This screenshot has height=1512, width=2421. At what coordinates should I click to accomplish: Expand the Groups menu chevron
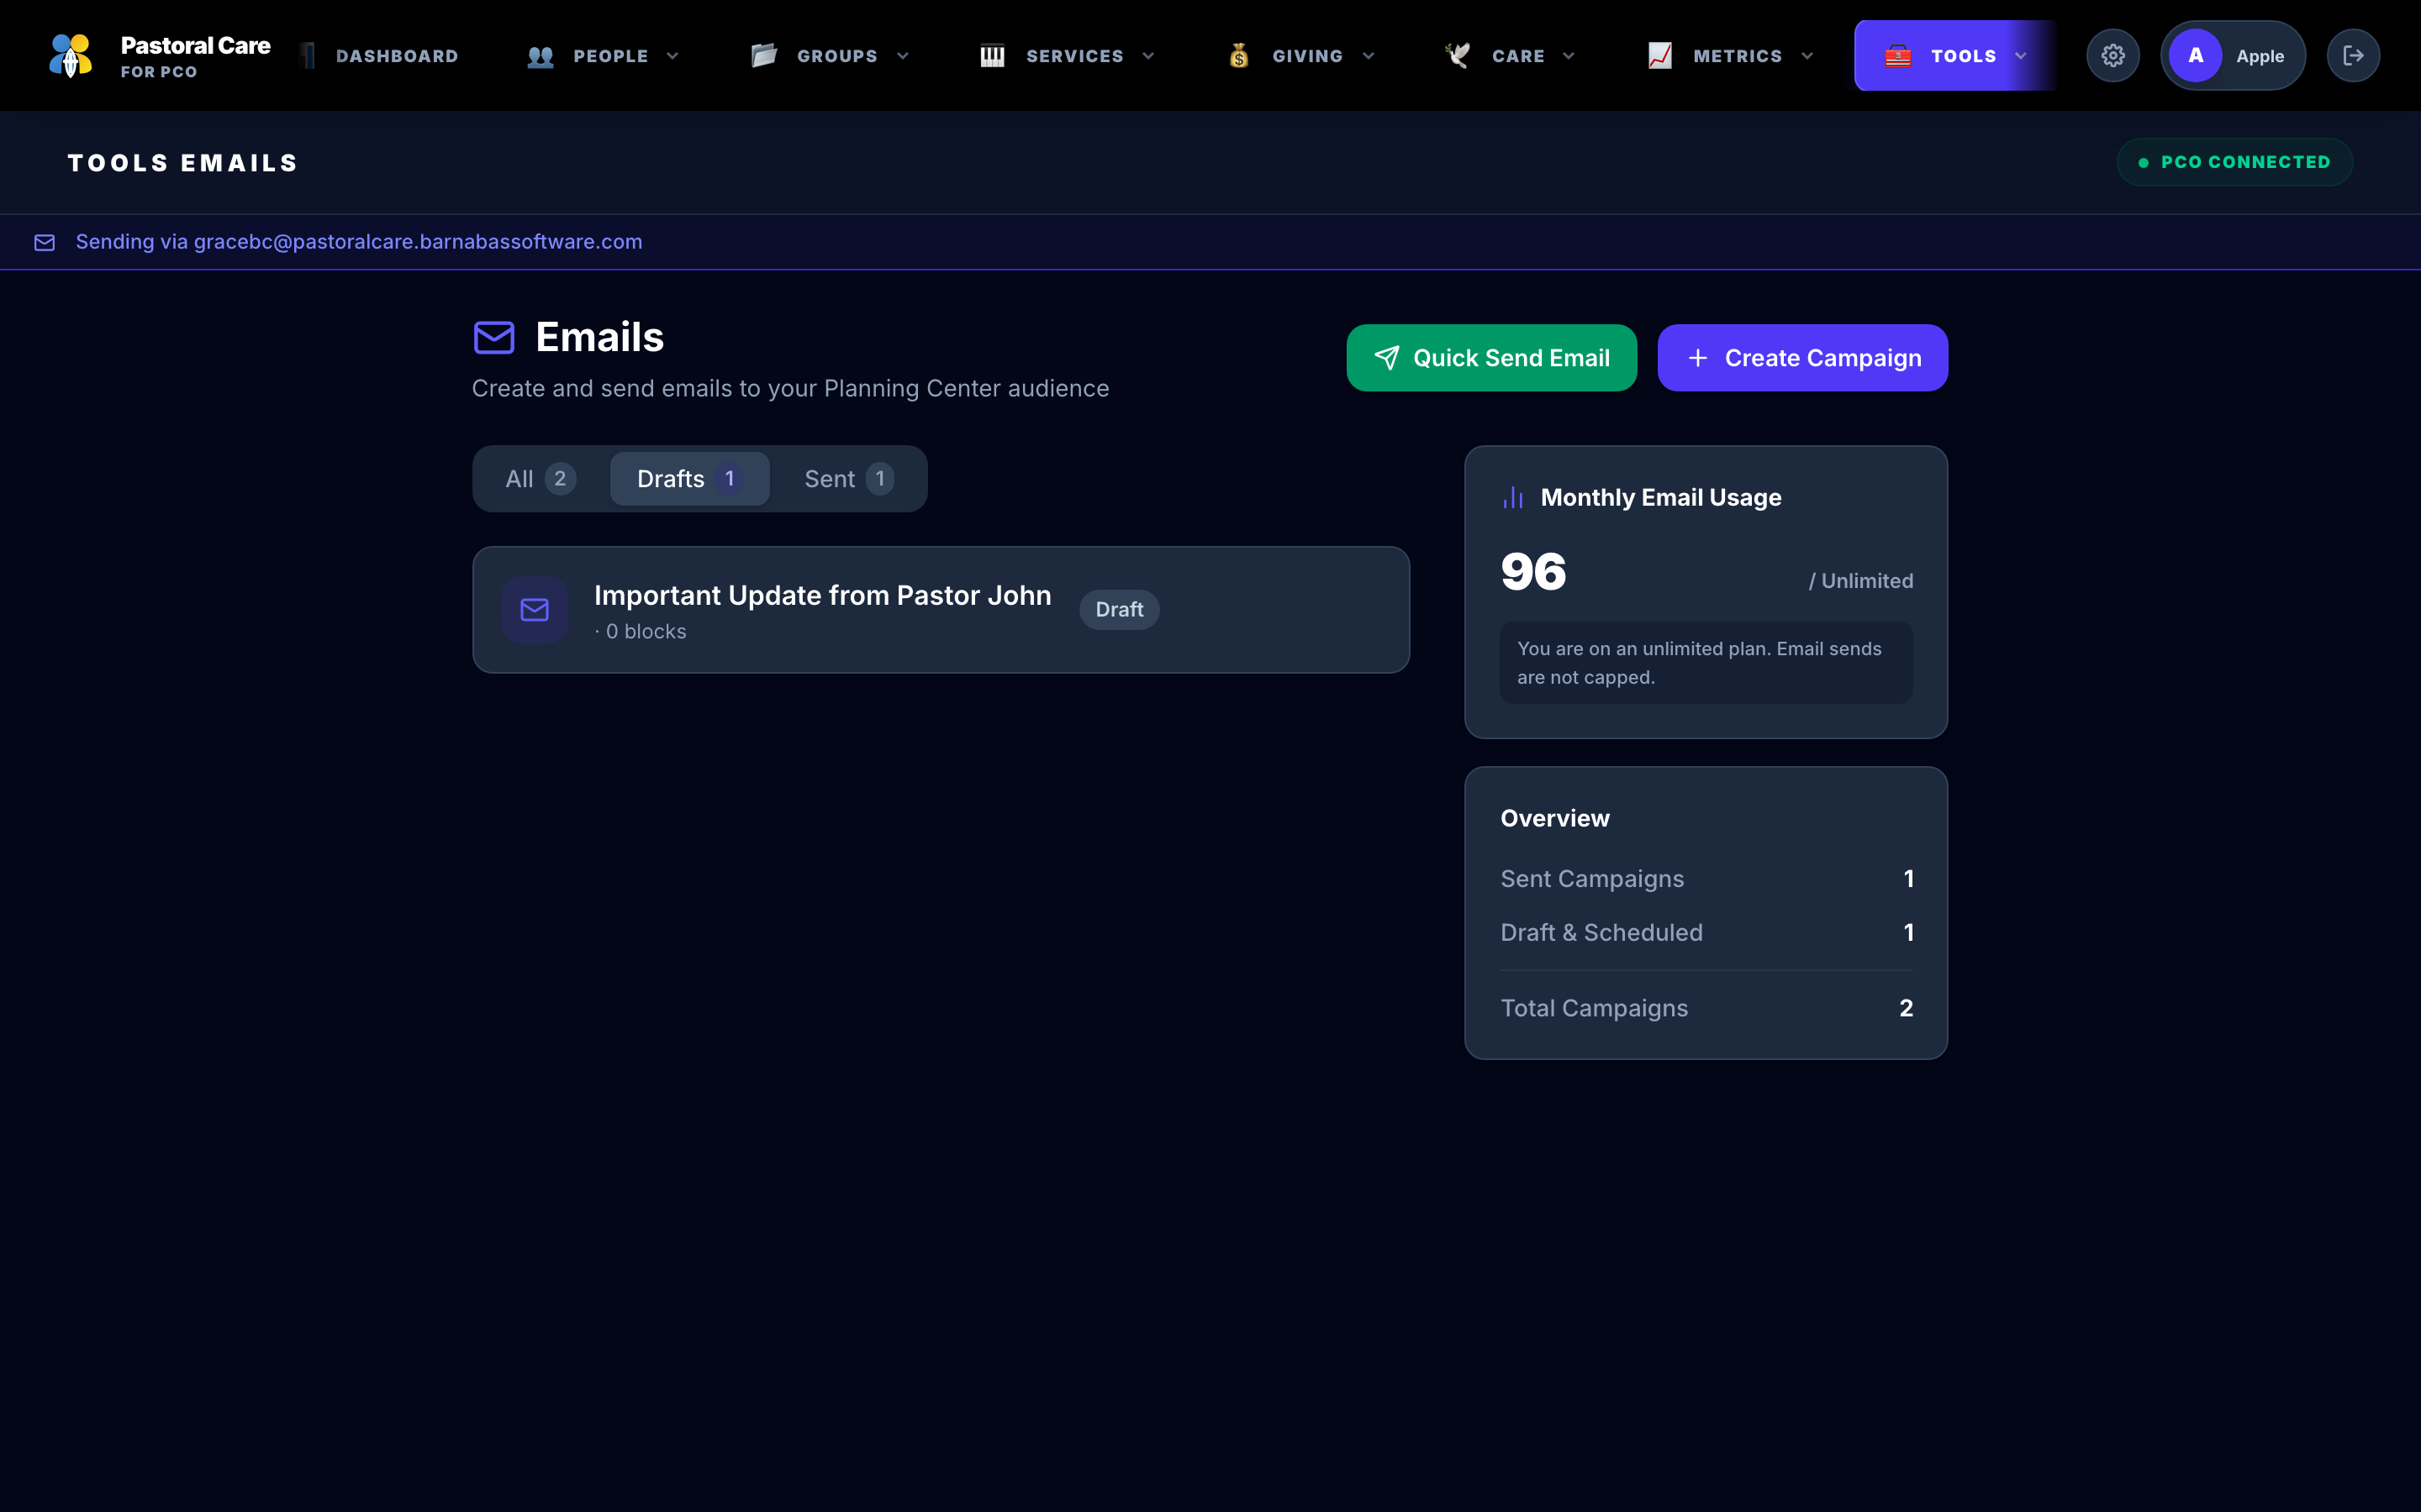pos(902,56)
